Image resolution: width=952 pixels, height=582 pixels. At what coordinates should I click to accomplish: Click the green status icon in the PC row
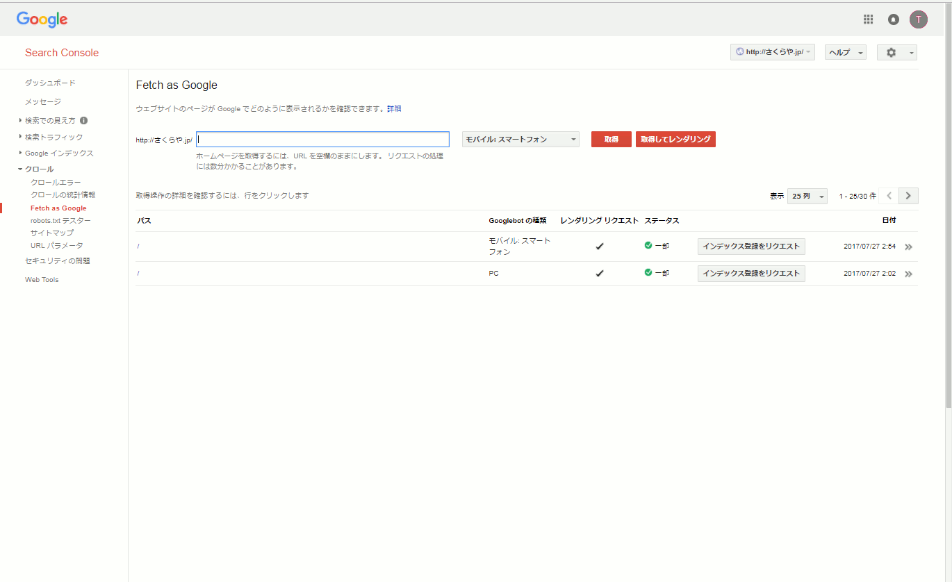point(648,272)
